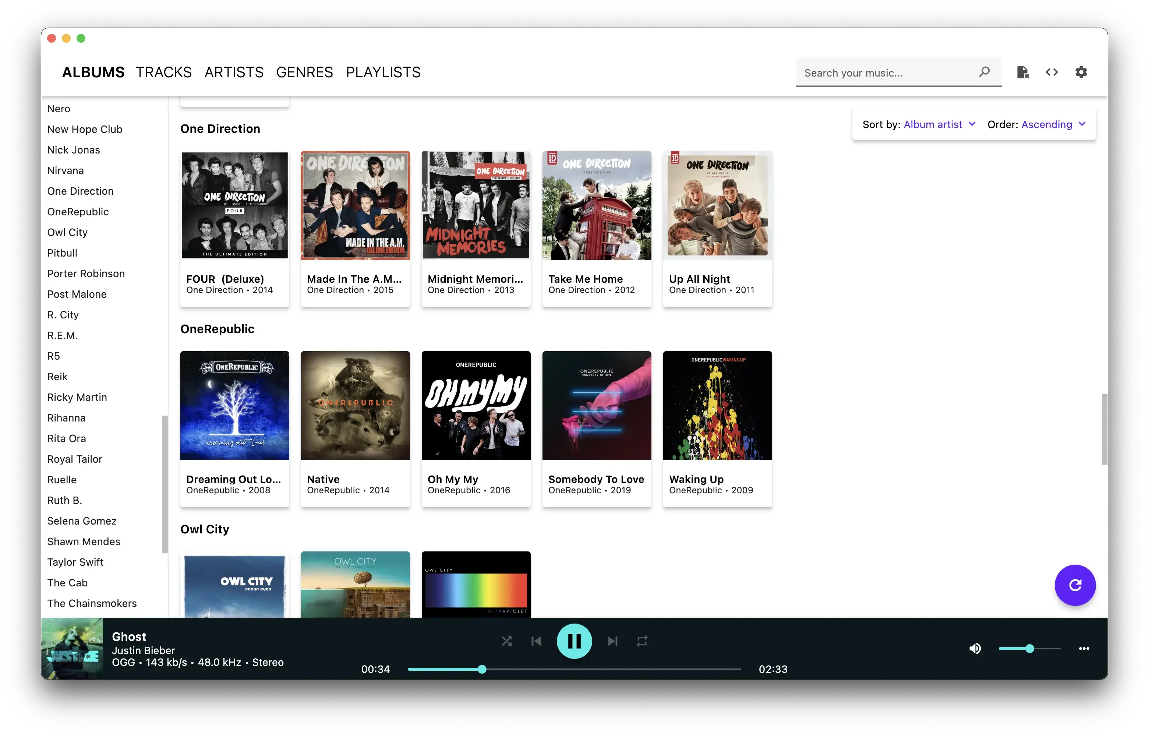This screenshot has width=1149, height=734.
Task: Open settings with the gear icon
Action: coord(1081,72)
